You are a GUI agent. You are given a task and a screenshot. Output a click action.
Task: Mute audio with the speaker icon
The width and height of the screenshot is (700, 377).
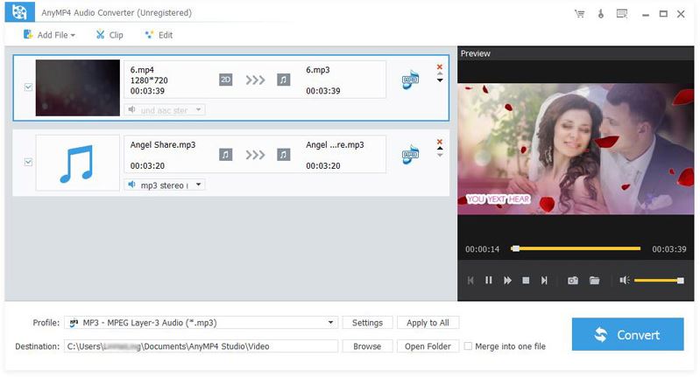(624, 280)
